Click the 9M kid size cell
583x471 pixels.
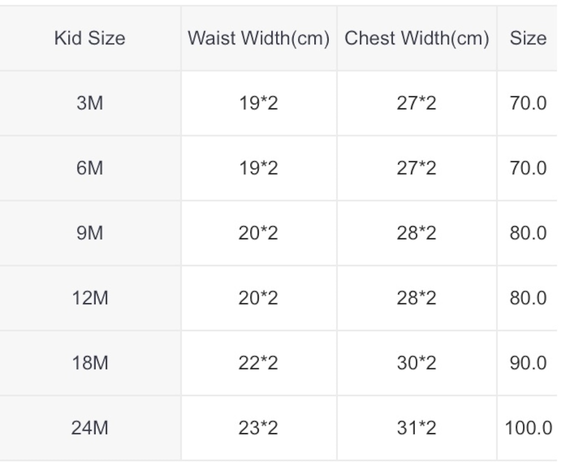coord(90,233)
